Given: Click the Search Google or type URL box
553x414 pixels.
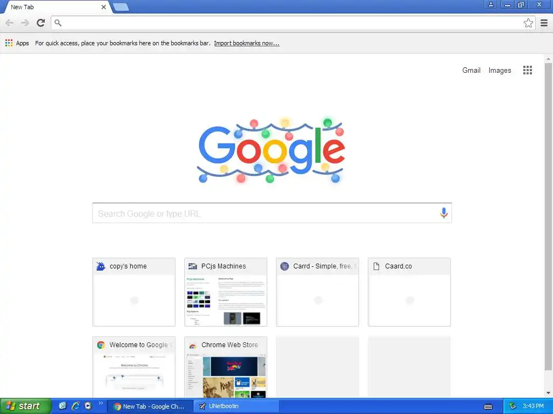Looking at the screenshot, I should tap(272, 213).
